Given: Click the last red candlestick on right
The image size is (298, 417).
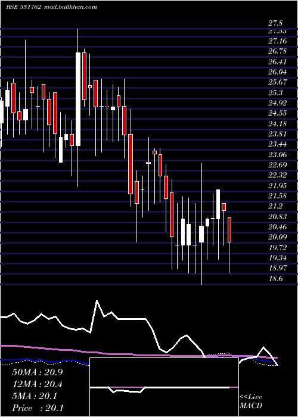Looking at the screenshot, I should tap(229, 230).
